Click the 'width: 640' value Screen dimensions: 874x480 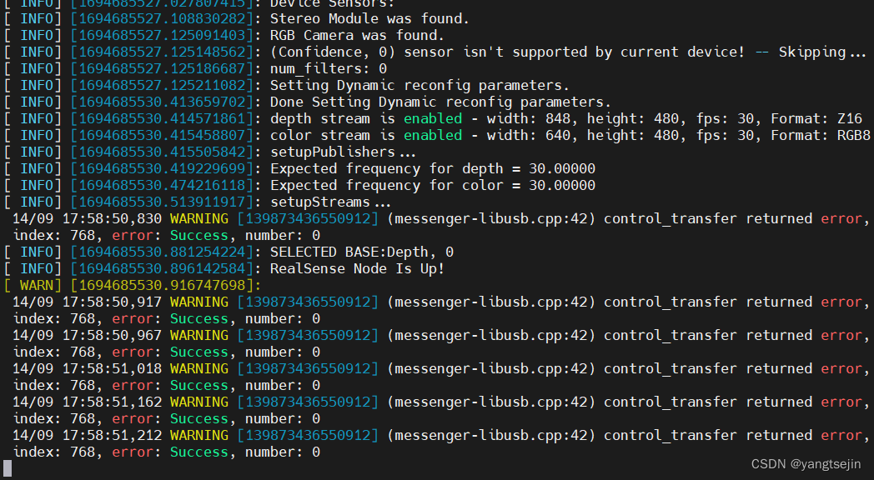click(x=529, y=136)
